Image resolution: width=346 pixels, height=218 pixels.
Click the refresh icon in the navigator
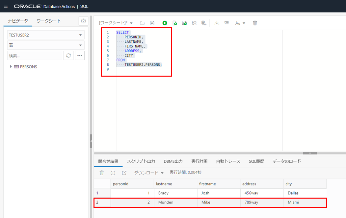coord(68,56)
